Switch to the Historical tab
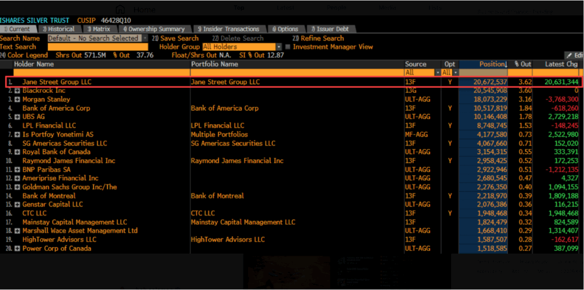This screenshot has height=290, width=584. pos(58,29)
